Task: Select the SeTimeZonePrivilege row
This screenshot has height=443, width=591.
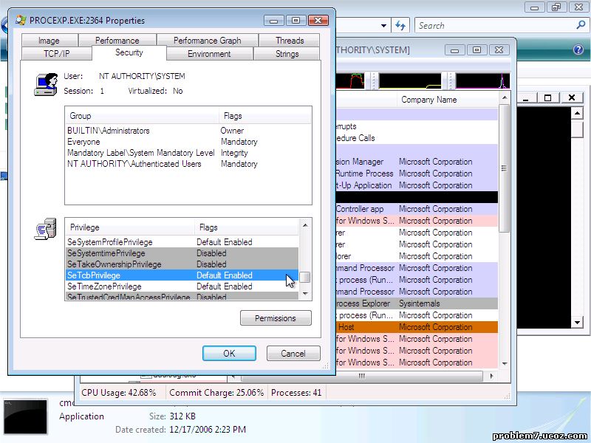Action: (x=129, y=286)
